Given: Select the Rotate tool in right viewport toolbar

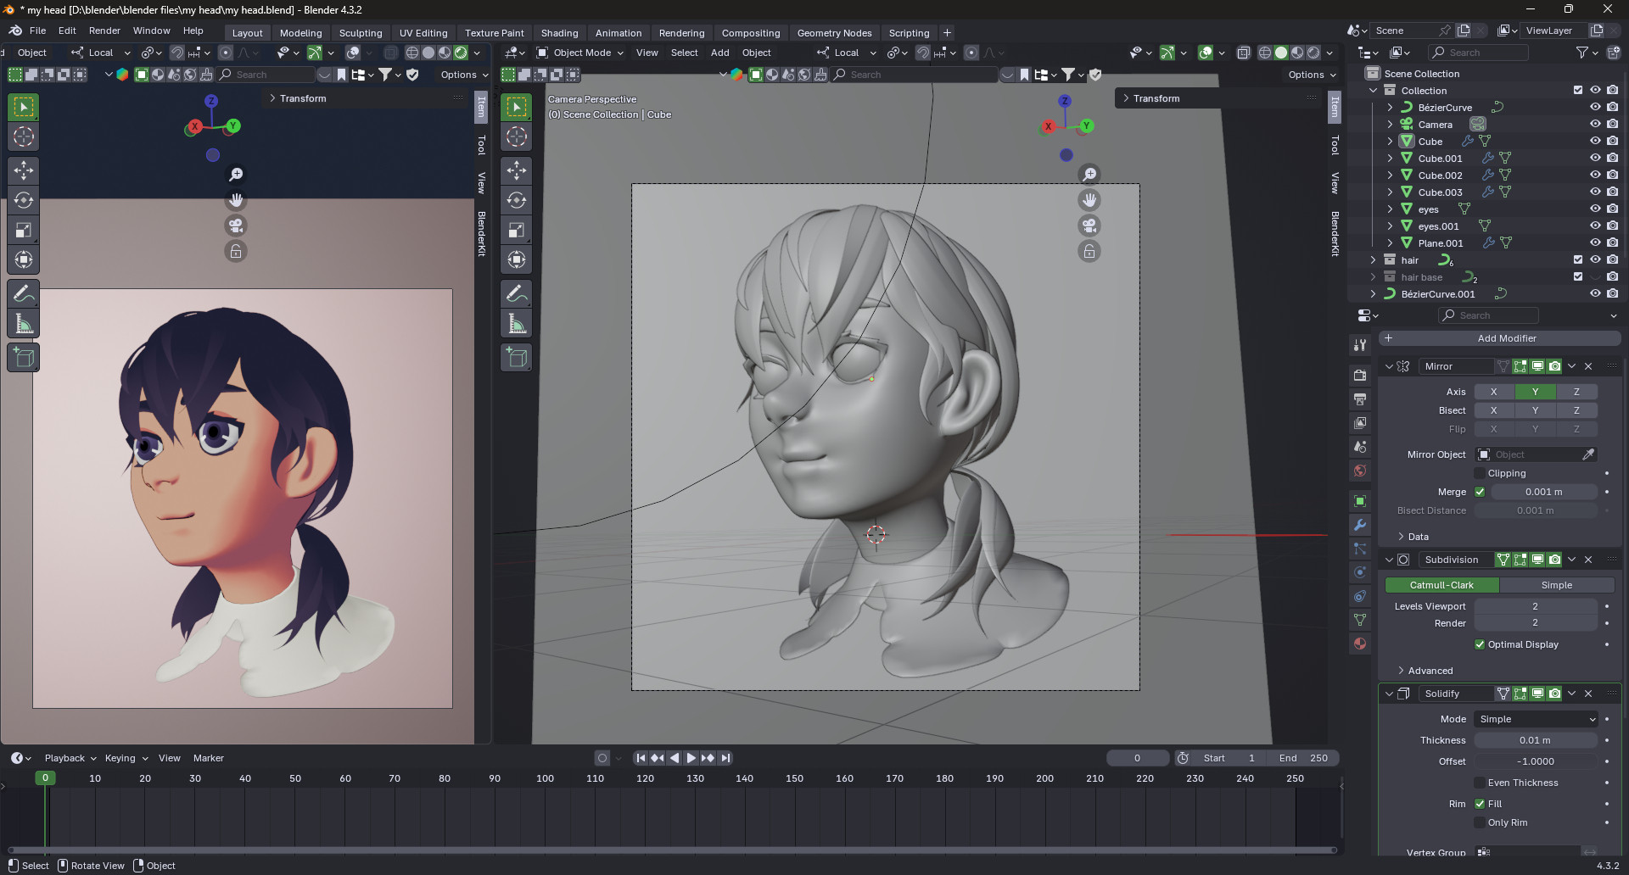Looking at the screenshot, I should (516, 200).
